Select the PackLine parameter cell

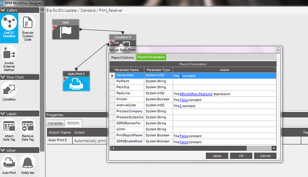(129, 94)
